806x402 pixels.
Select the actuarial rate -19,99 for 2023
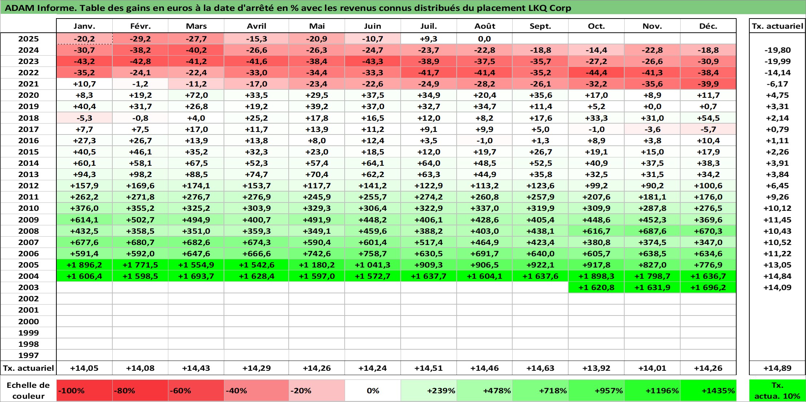coord(777,61)
